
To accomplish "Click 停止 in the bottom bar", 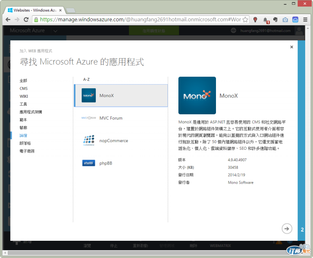I will 114,245.
